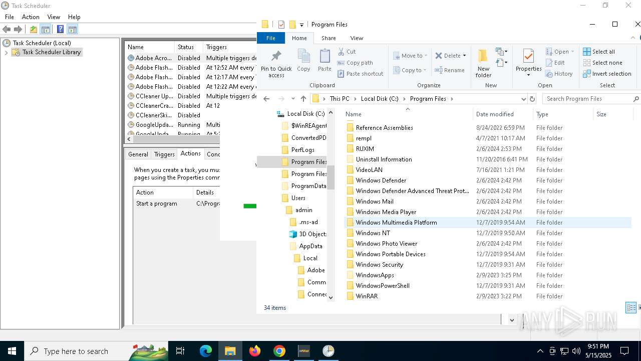
Task: Click Back arrow in Task Scheduler toolbar
Action: coord(7,29)
